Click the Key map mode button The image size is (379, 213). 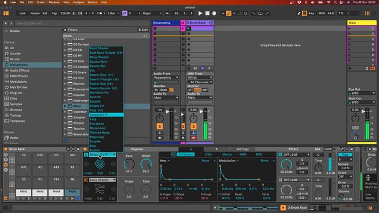[x=311, y=13]
